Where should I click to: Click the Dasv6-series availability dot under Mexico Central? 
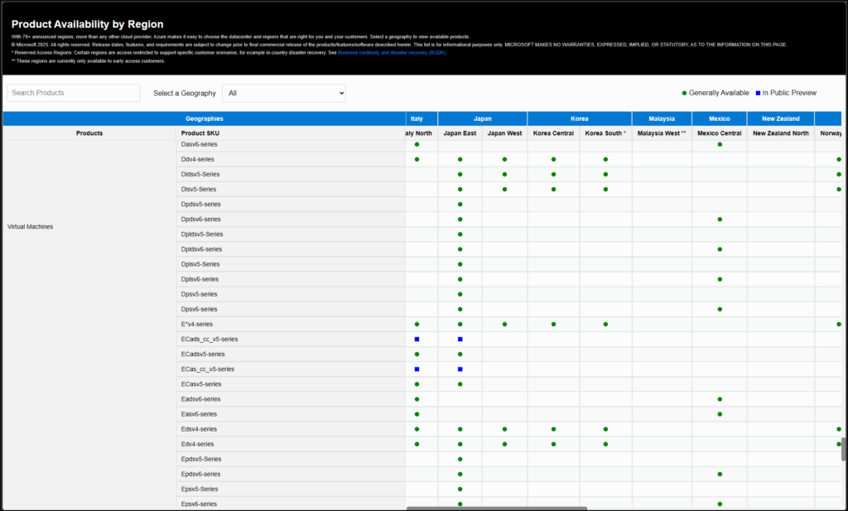[720, 144]
